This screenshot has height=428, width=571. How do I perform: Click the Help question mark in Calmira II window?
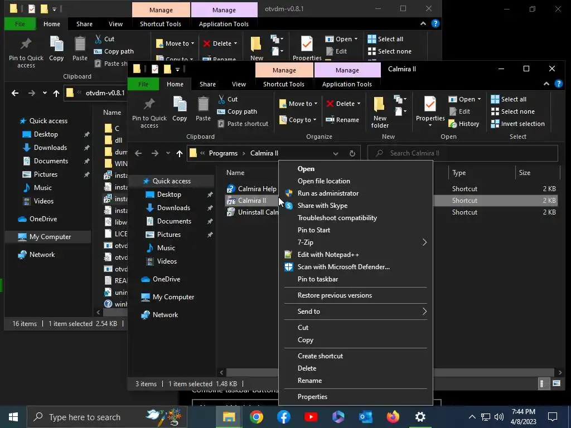click(x=559, y=84)
